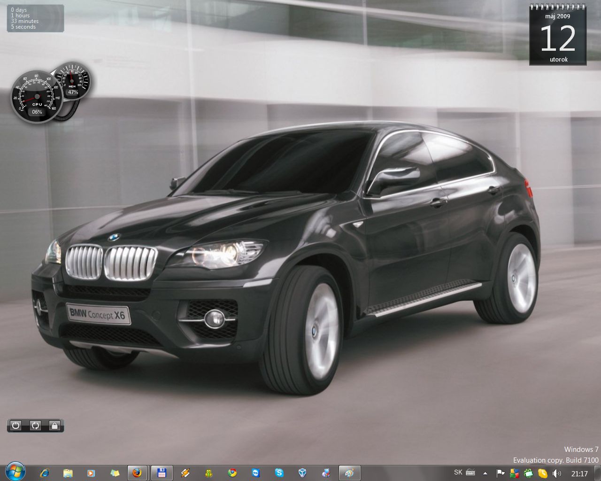
Task: Switch to the Paint taskbar button
Action: click(x=349, y=473)
